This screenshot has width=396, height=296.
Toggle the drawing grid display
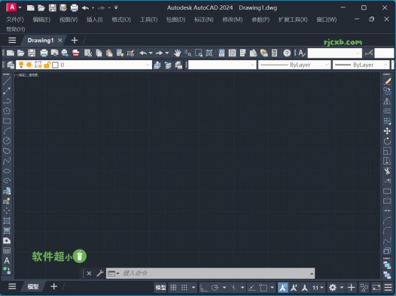coord(173,288)
